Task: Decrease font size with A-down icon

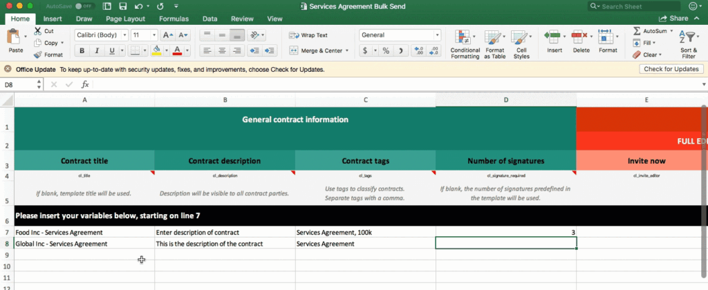Action: tap(183, 35)
